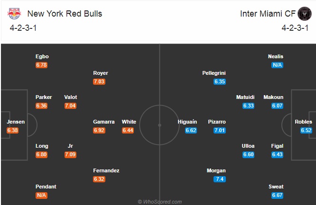Viewport: 316px width, 205px height.
Task: Select Higuaín's 6.62 rating badge
Action: (191, 130)
